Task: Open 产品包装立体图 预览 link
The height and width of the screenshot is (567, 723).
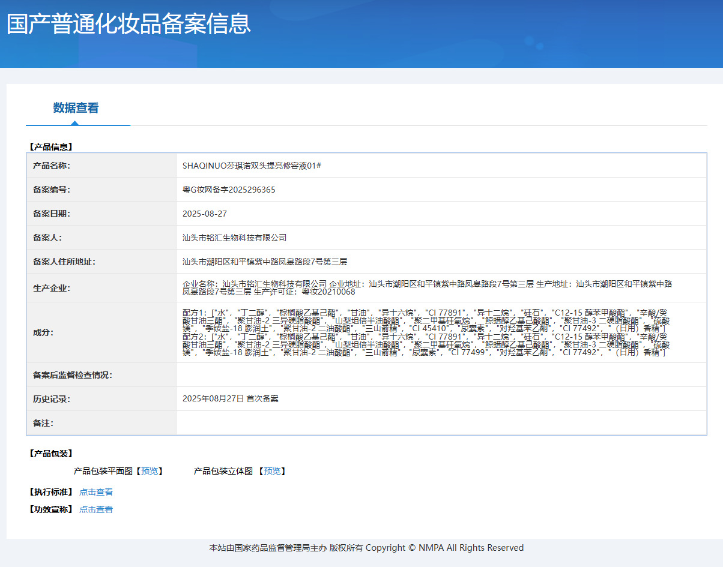Action: pos(272,472)
